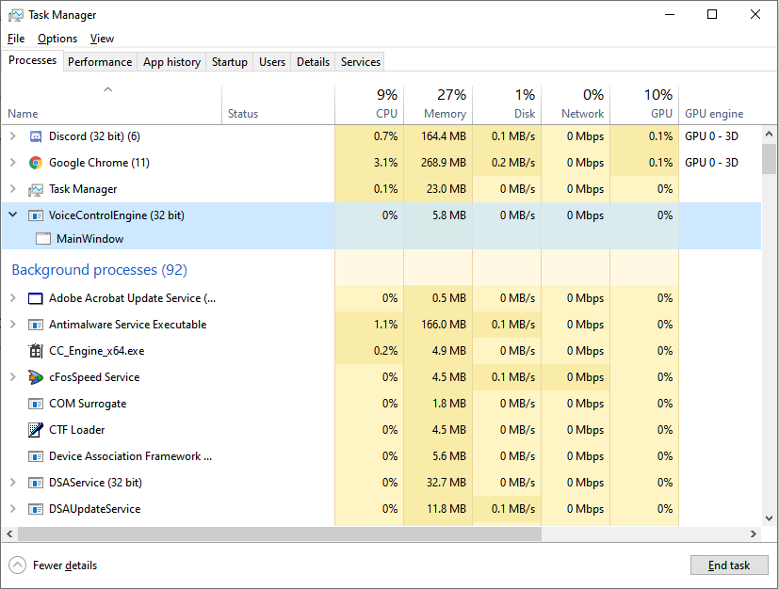The height and width of the screenshot is (589, 779).
Task: Click the 3.1% CPU value
Action: pos(386,163)
